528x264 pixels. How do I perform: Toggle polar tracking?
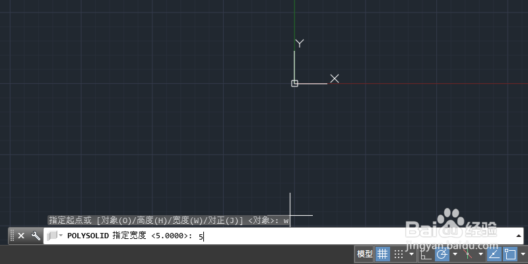[x=442, y=254]
